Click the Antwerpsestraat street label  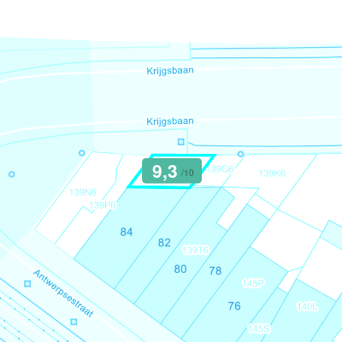(x=63, y=293)
